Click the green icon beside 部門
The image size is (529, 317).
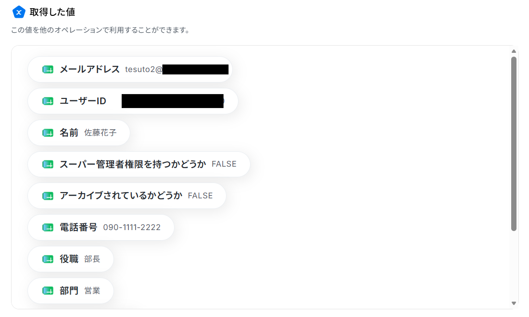pyautogui.click(x=48, y=291)
